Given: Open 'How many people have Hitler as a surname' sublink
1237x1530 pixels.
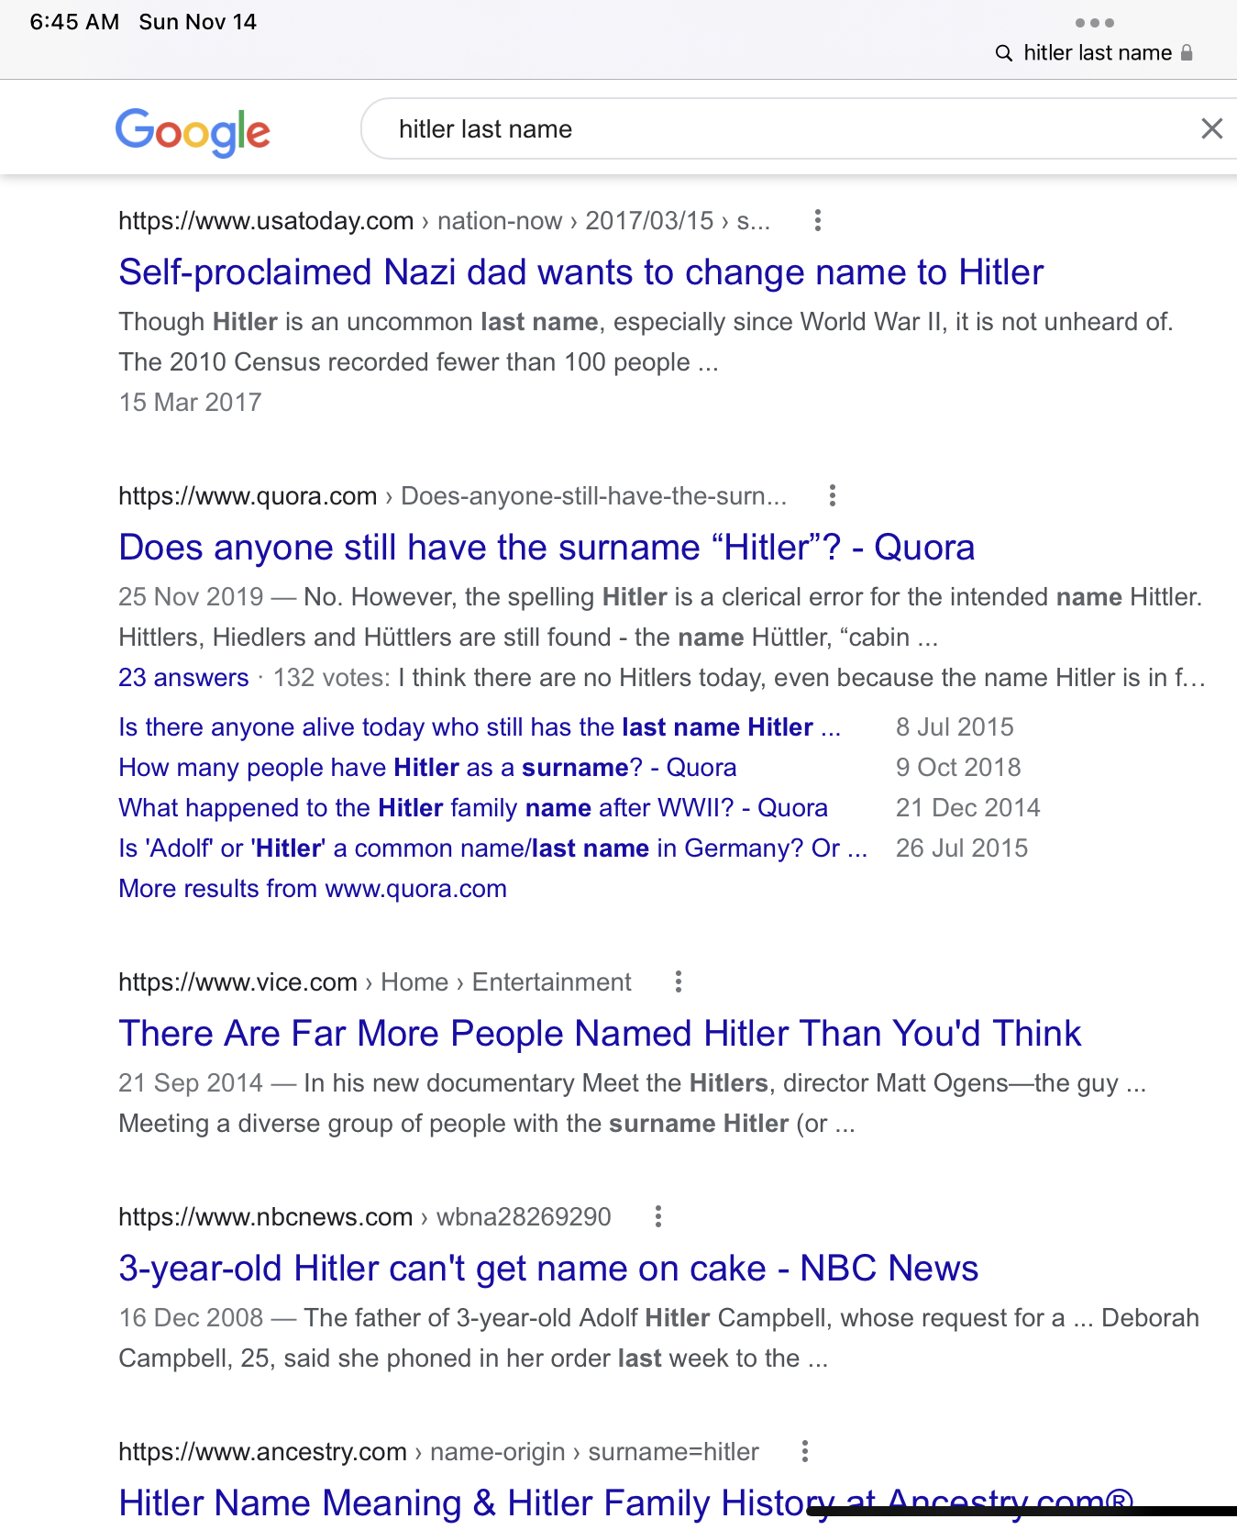Looking at the screenshot, I should tap(428, 768).
